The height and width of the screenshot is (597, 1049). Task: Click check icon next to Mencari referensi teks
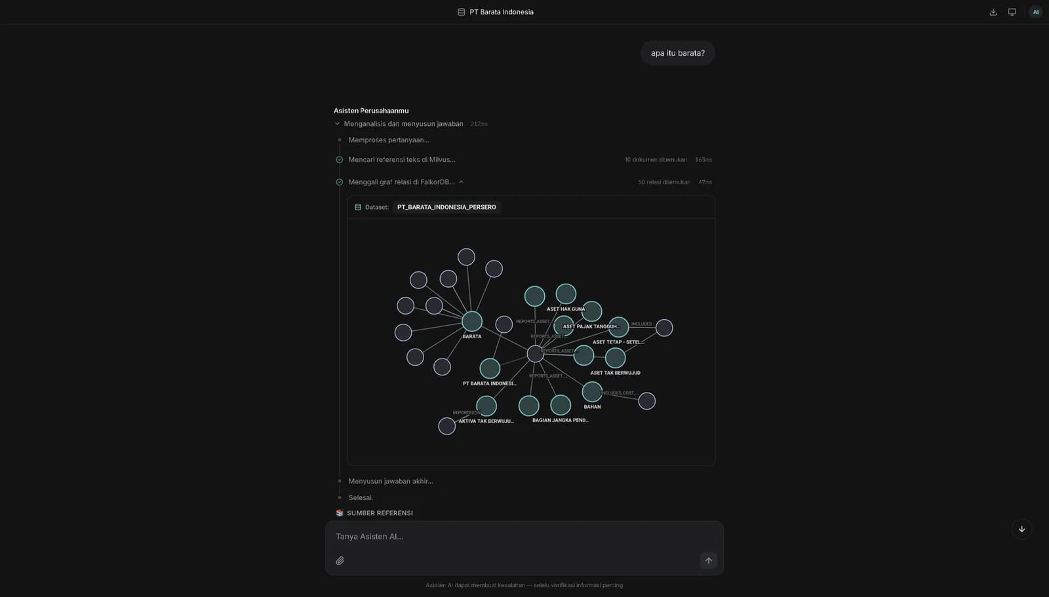(340, 160)
